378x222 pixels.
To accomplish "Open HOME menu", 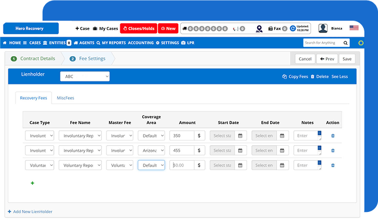I will click(x=12, y=43).
